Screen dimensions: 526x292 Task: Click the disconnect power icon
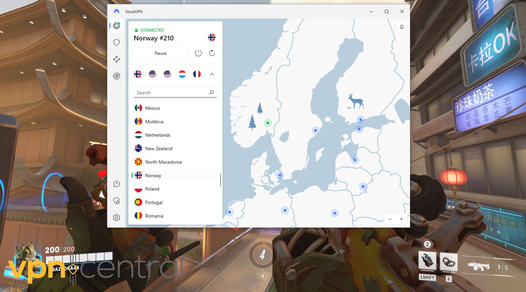point(198,53)
